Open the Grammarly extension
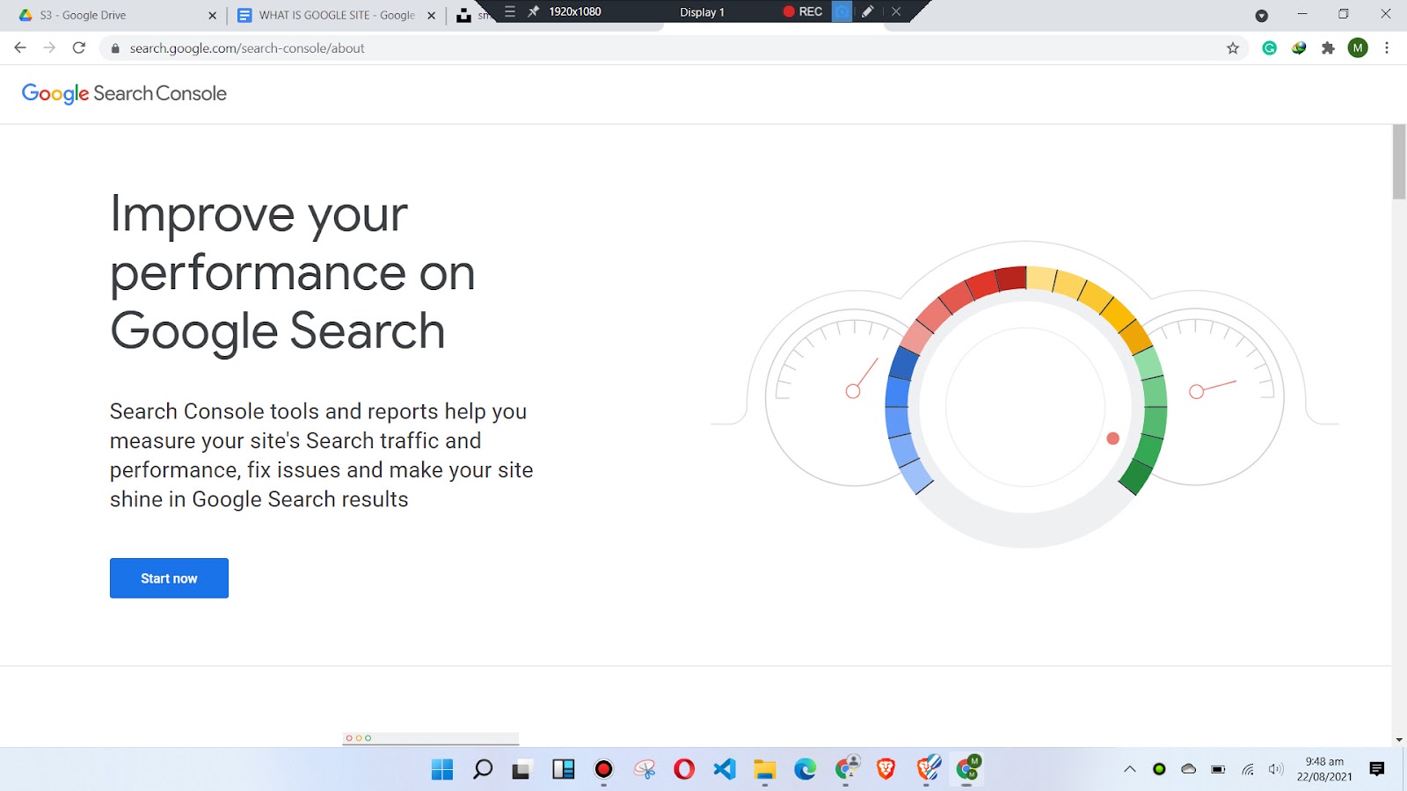The height and width of the screenshot is (791, 1407). [1270, 48]
